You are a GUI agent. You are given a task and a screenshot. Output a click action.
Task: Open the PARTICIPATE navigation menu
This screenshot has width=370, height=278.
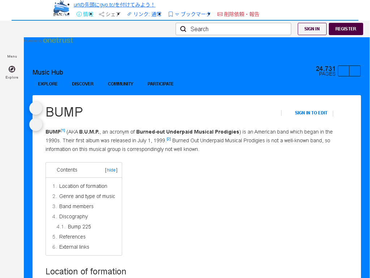tap(160, 84)
